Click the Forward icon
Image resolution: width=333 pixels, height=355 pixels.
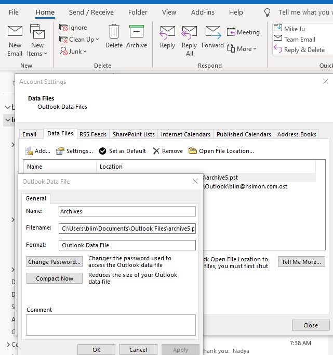pos(213,32)
